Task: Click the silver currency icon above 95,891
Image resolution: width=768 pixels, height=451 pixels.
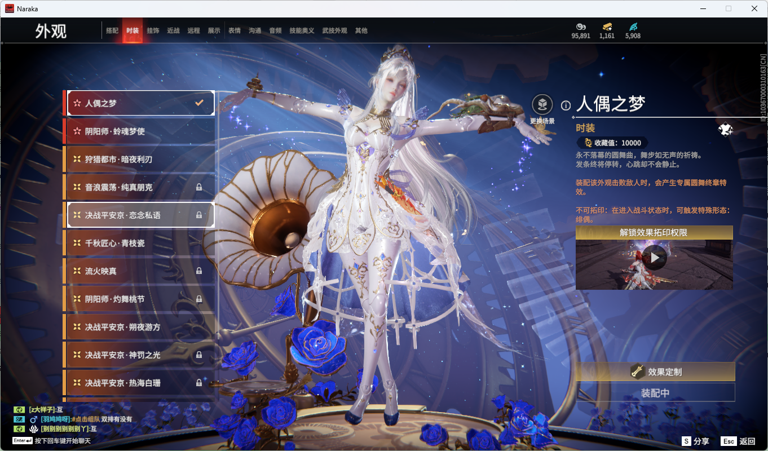Action: coord(581,26)
